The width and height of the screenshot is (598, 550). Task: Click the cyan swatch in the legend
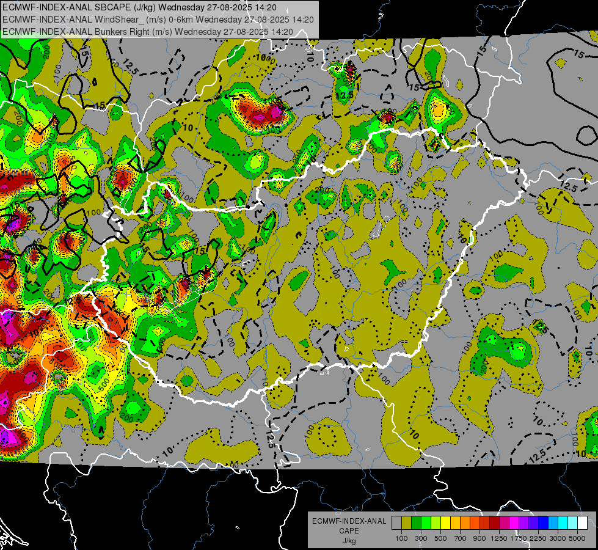pyautogui.click(x=563, y=523)
